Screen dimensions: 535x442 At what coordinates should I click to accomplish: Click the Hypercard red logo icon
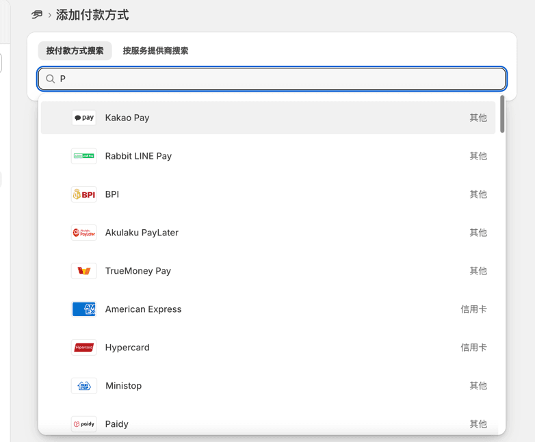[x=84, y=348]
